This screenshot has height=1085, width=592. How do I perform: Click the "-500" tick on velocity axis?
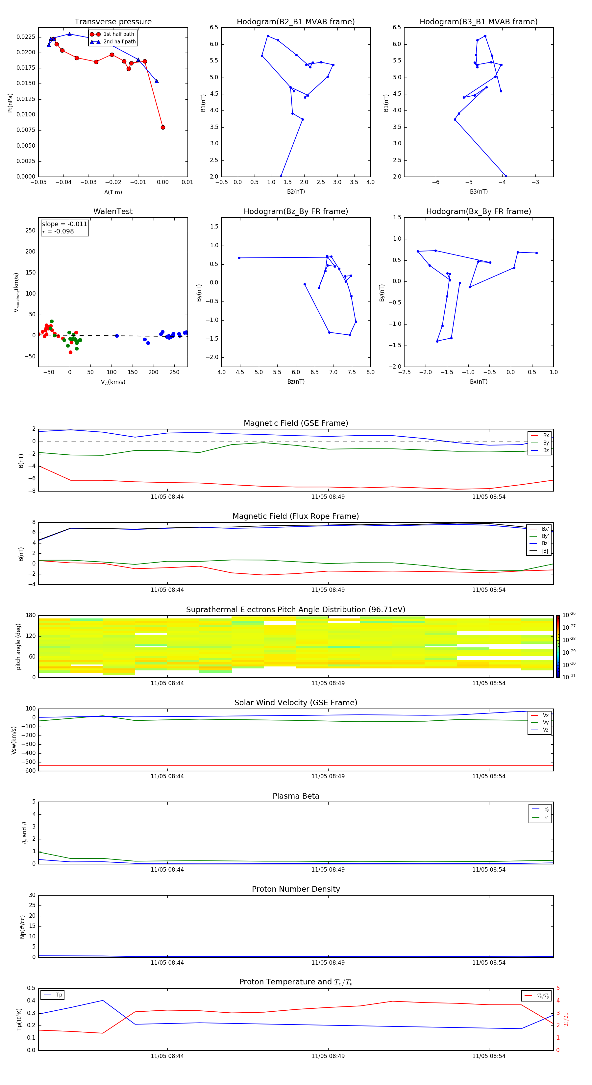28,762
